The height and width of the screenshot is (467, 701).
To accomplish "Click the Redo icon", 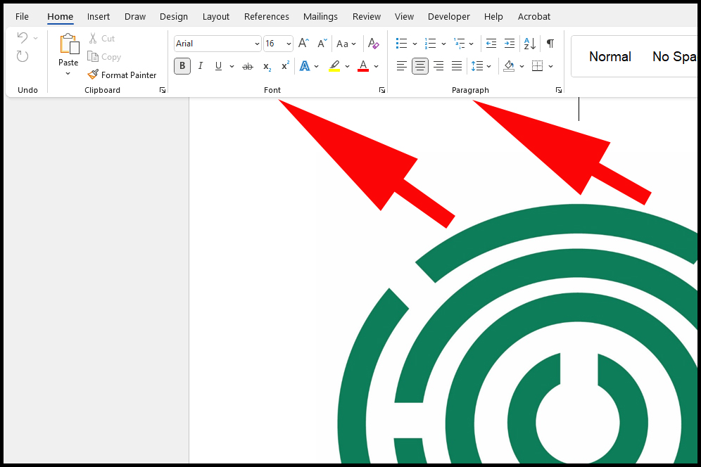I will point(23,56).
